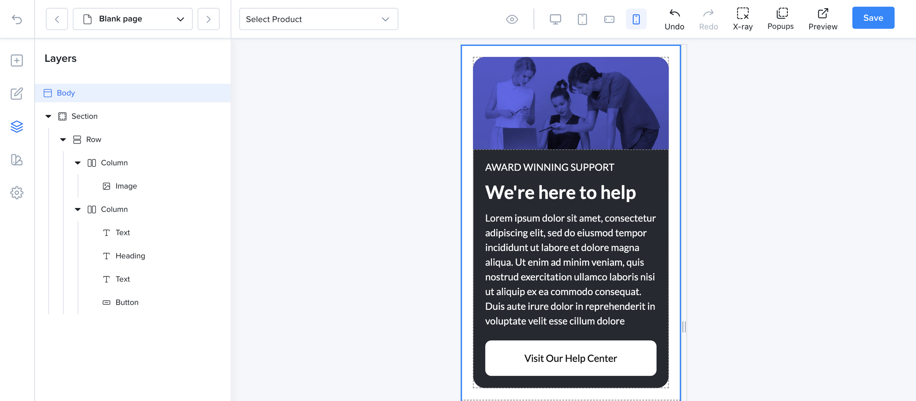Grab the canvas width resize handle
The image size is (916, 401).
click(684, 327)
